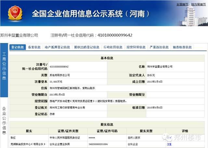Click the header registration number 410100000099642
The height and width of the screenshot is (148, 208).
click(115, 35)
